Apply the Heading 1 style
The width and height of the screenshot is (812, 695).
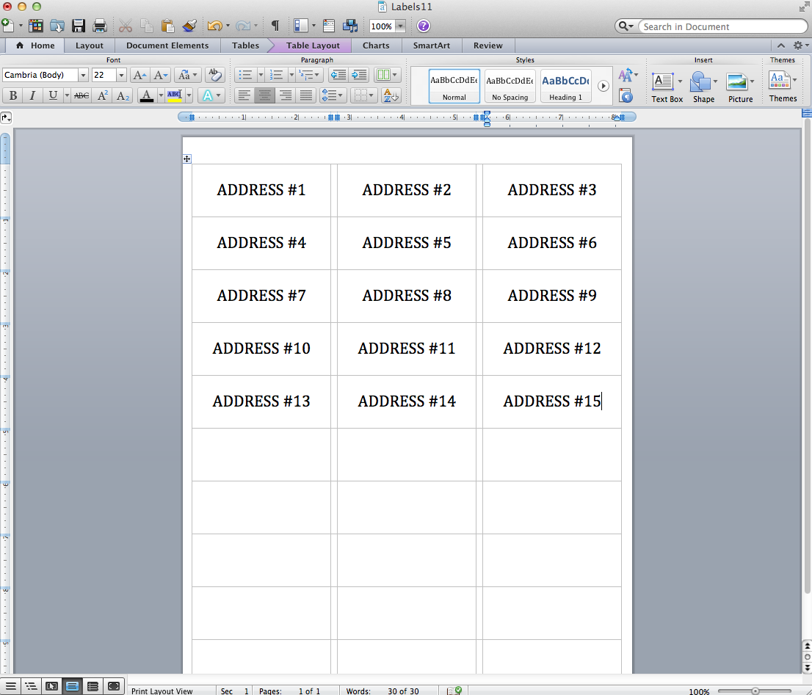click(x=565, y=86)
